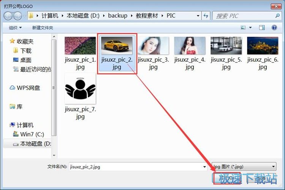
Task: Click backup in the address breadcrumb
Action: click(117, 16)
